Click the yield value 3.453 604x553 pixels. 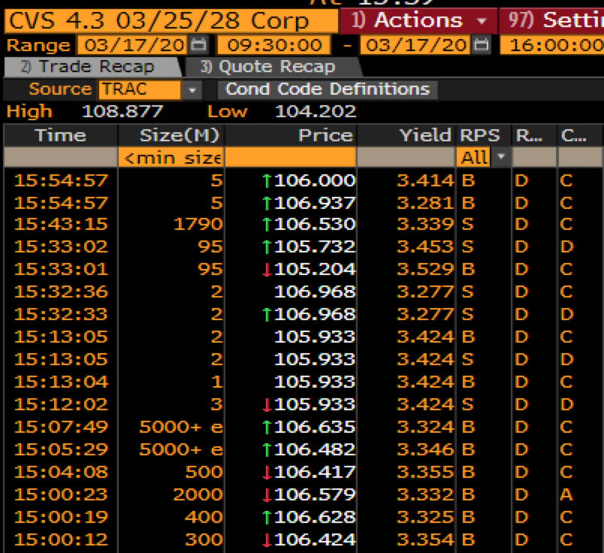tap(425, 246)
